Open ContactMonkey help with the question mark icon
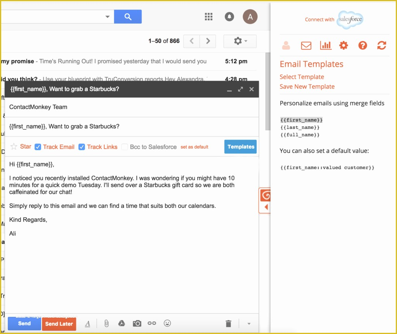The image size is (397, 334). (362, 45)
